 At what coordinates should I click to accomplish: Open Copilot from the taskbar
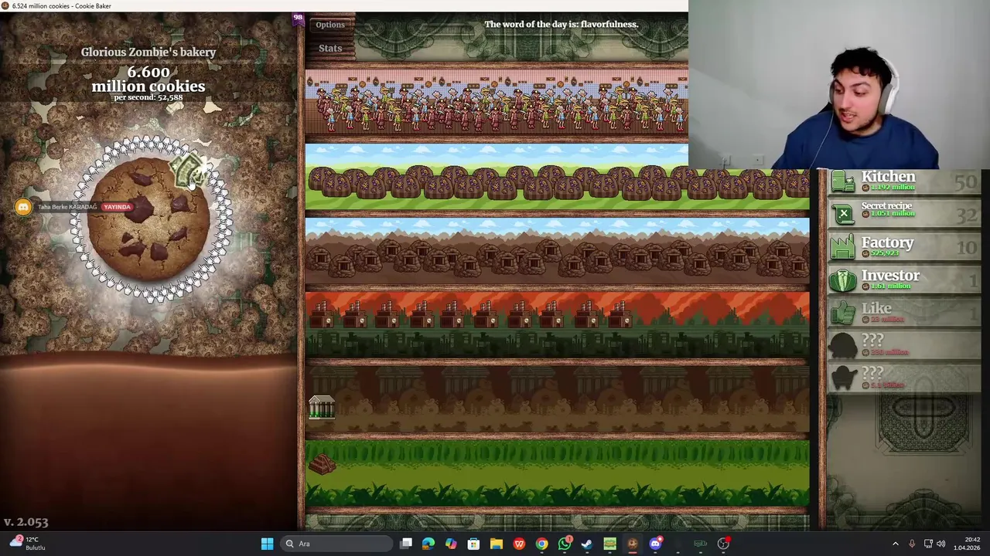point(451,544)
